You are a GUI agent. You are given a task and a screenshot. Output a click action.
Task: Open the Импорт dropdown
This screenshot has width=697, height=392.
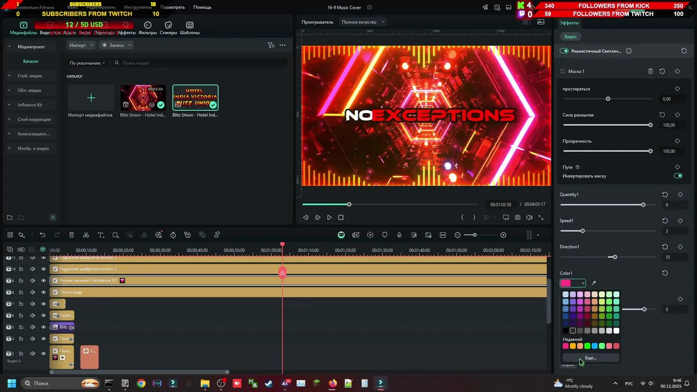[x=81, y=45]
